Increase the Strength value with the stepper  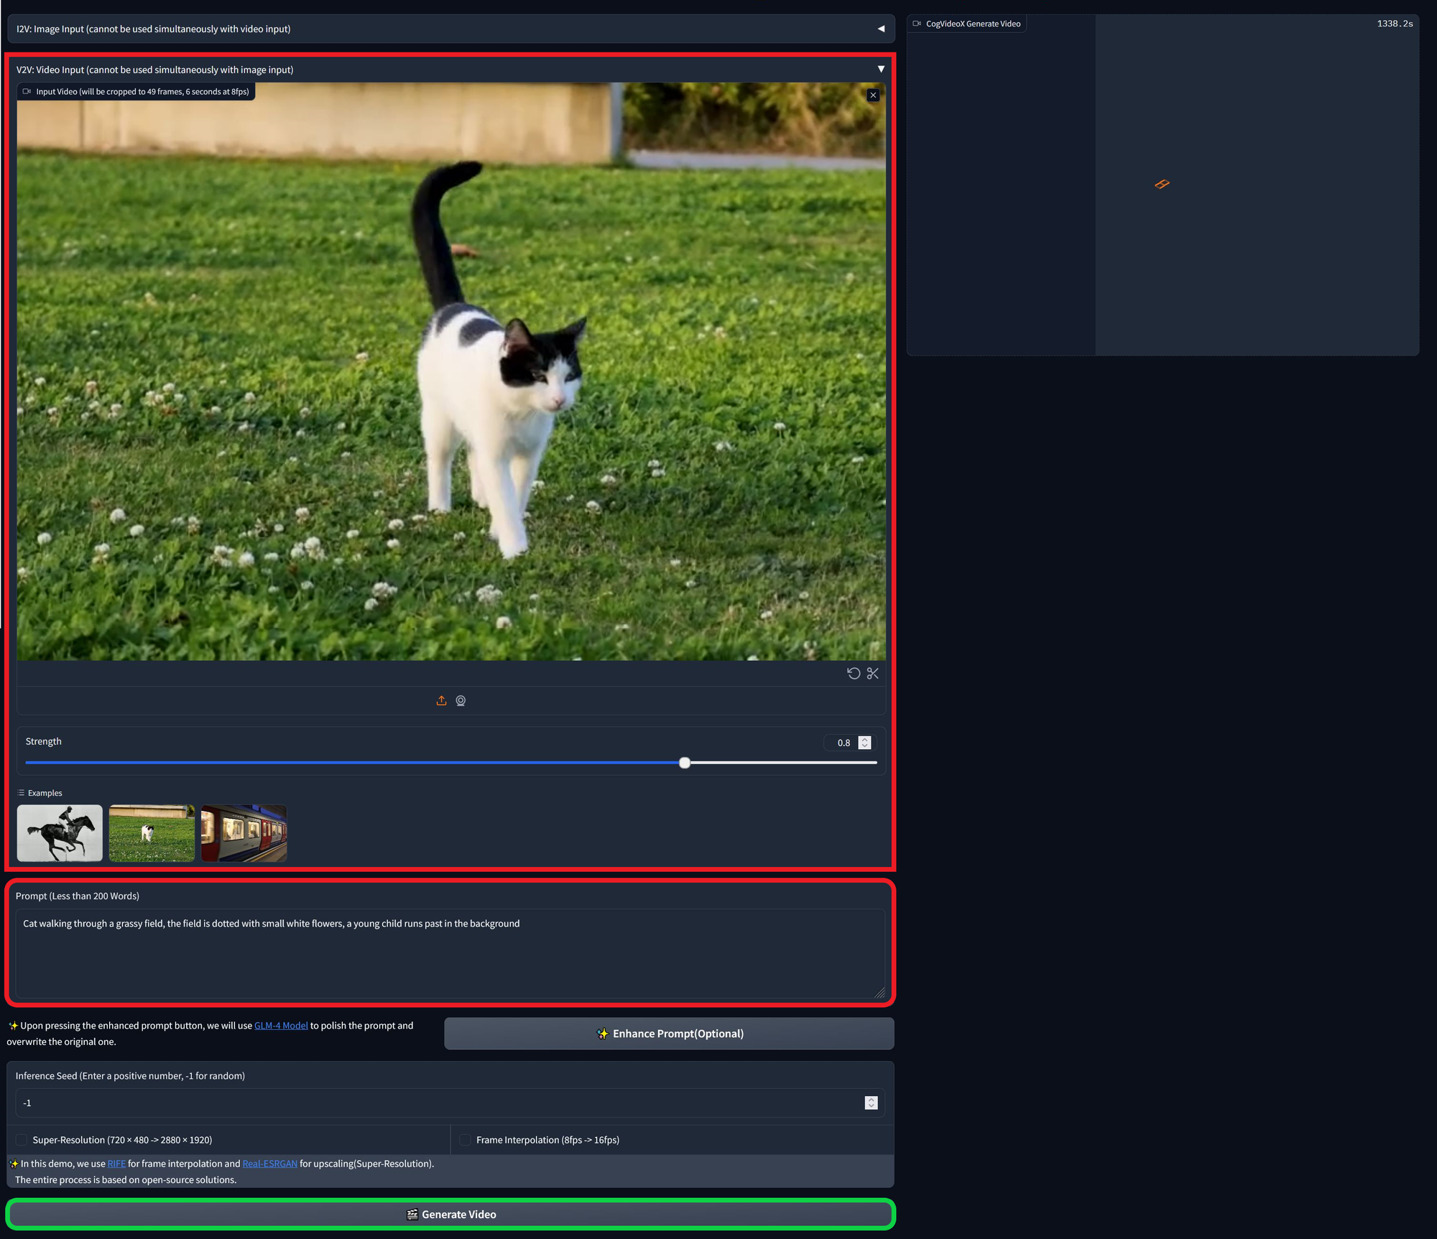(x=864, y=739)
